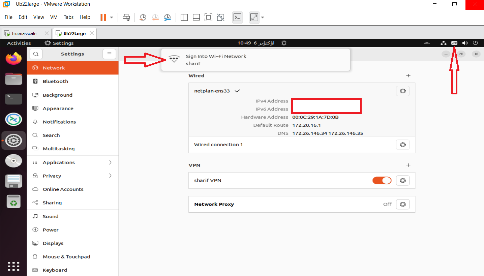This screenshot has width=484, height=276.
Task: Open VMware power options dropdown arrow
Action: pyautogui.click(x=112, y=17)
